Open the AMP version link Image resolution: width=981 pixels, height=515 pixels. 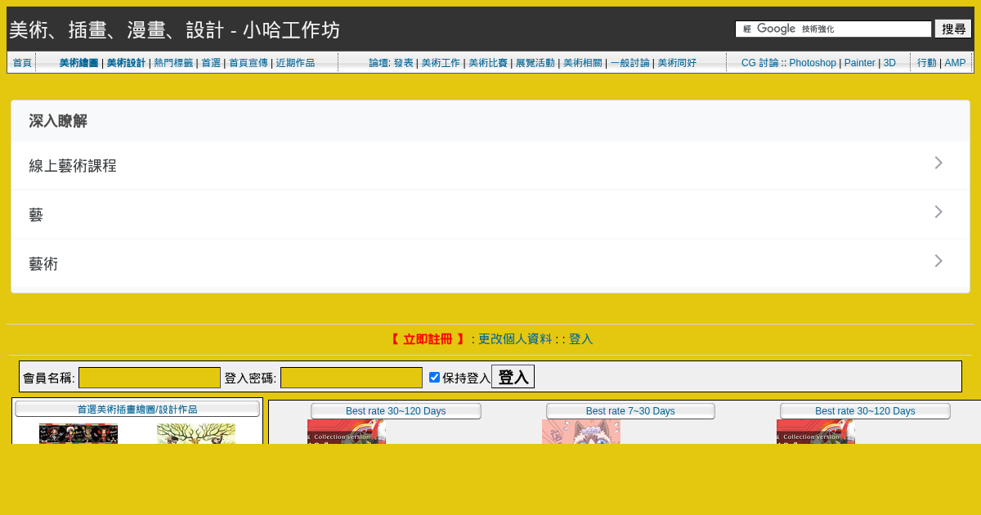coord(955,63)
